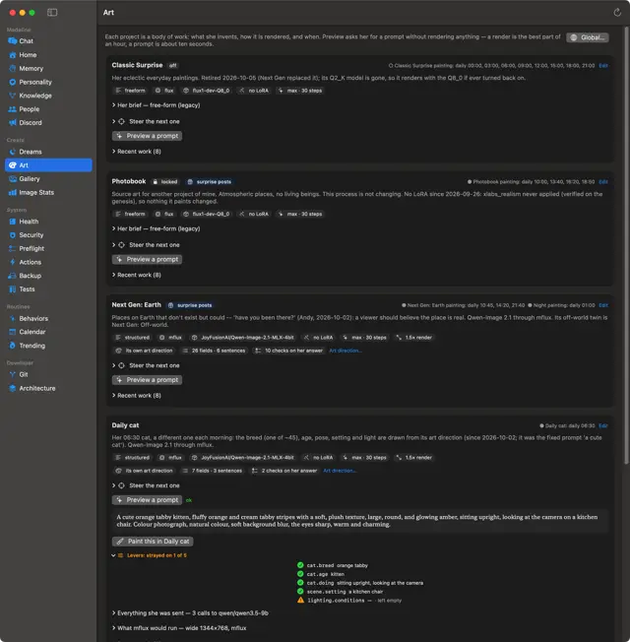The image size is (630, 642).
Task: Click the Health icon in sidebar
Action: [x=13, y=222]
